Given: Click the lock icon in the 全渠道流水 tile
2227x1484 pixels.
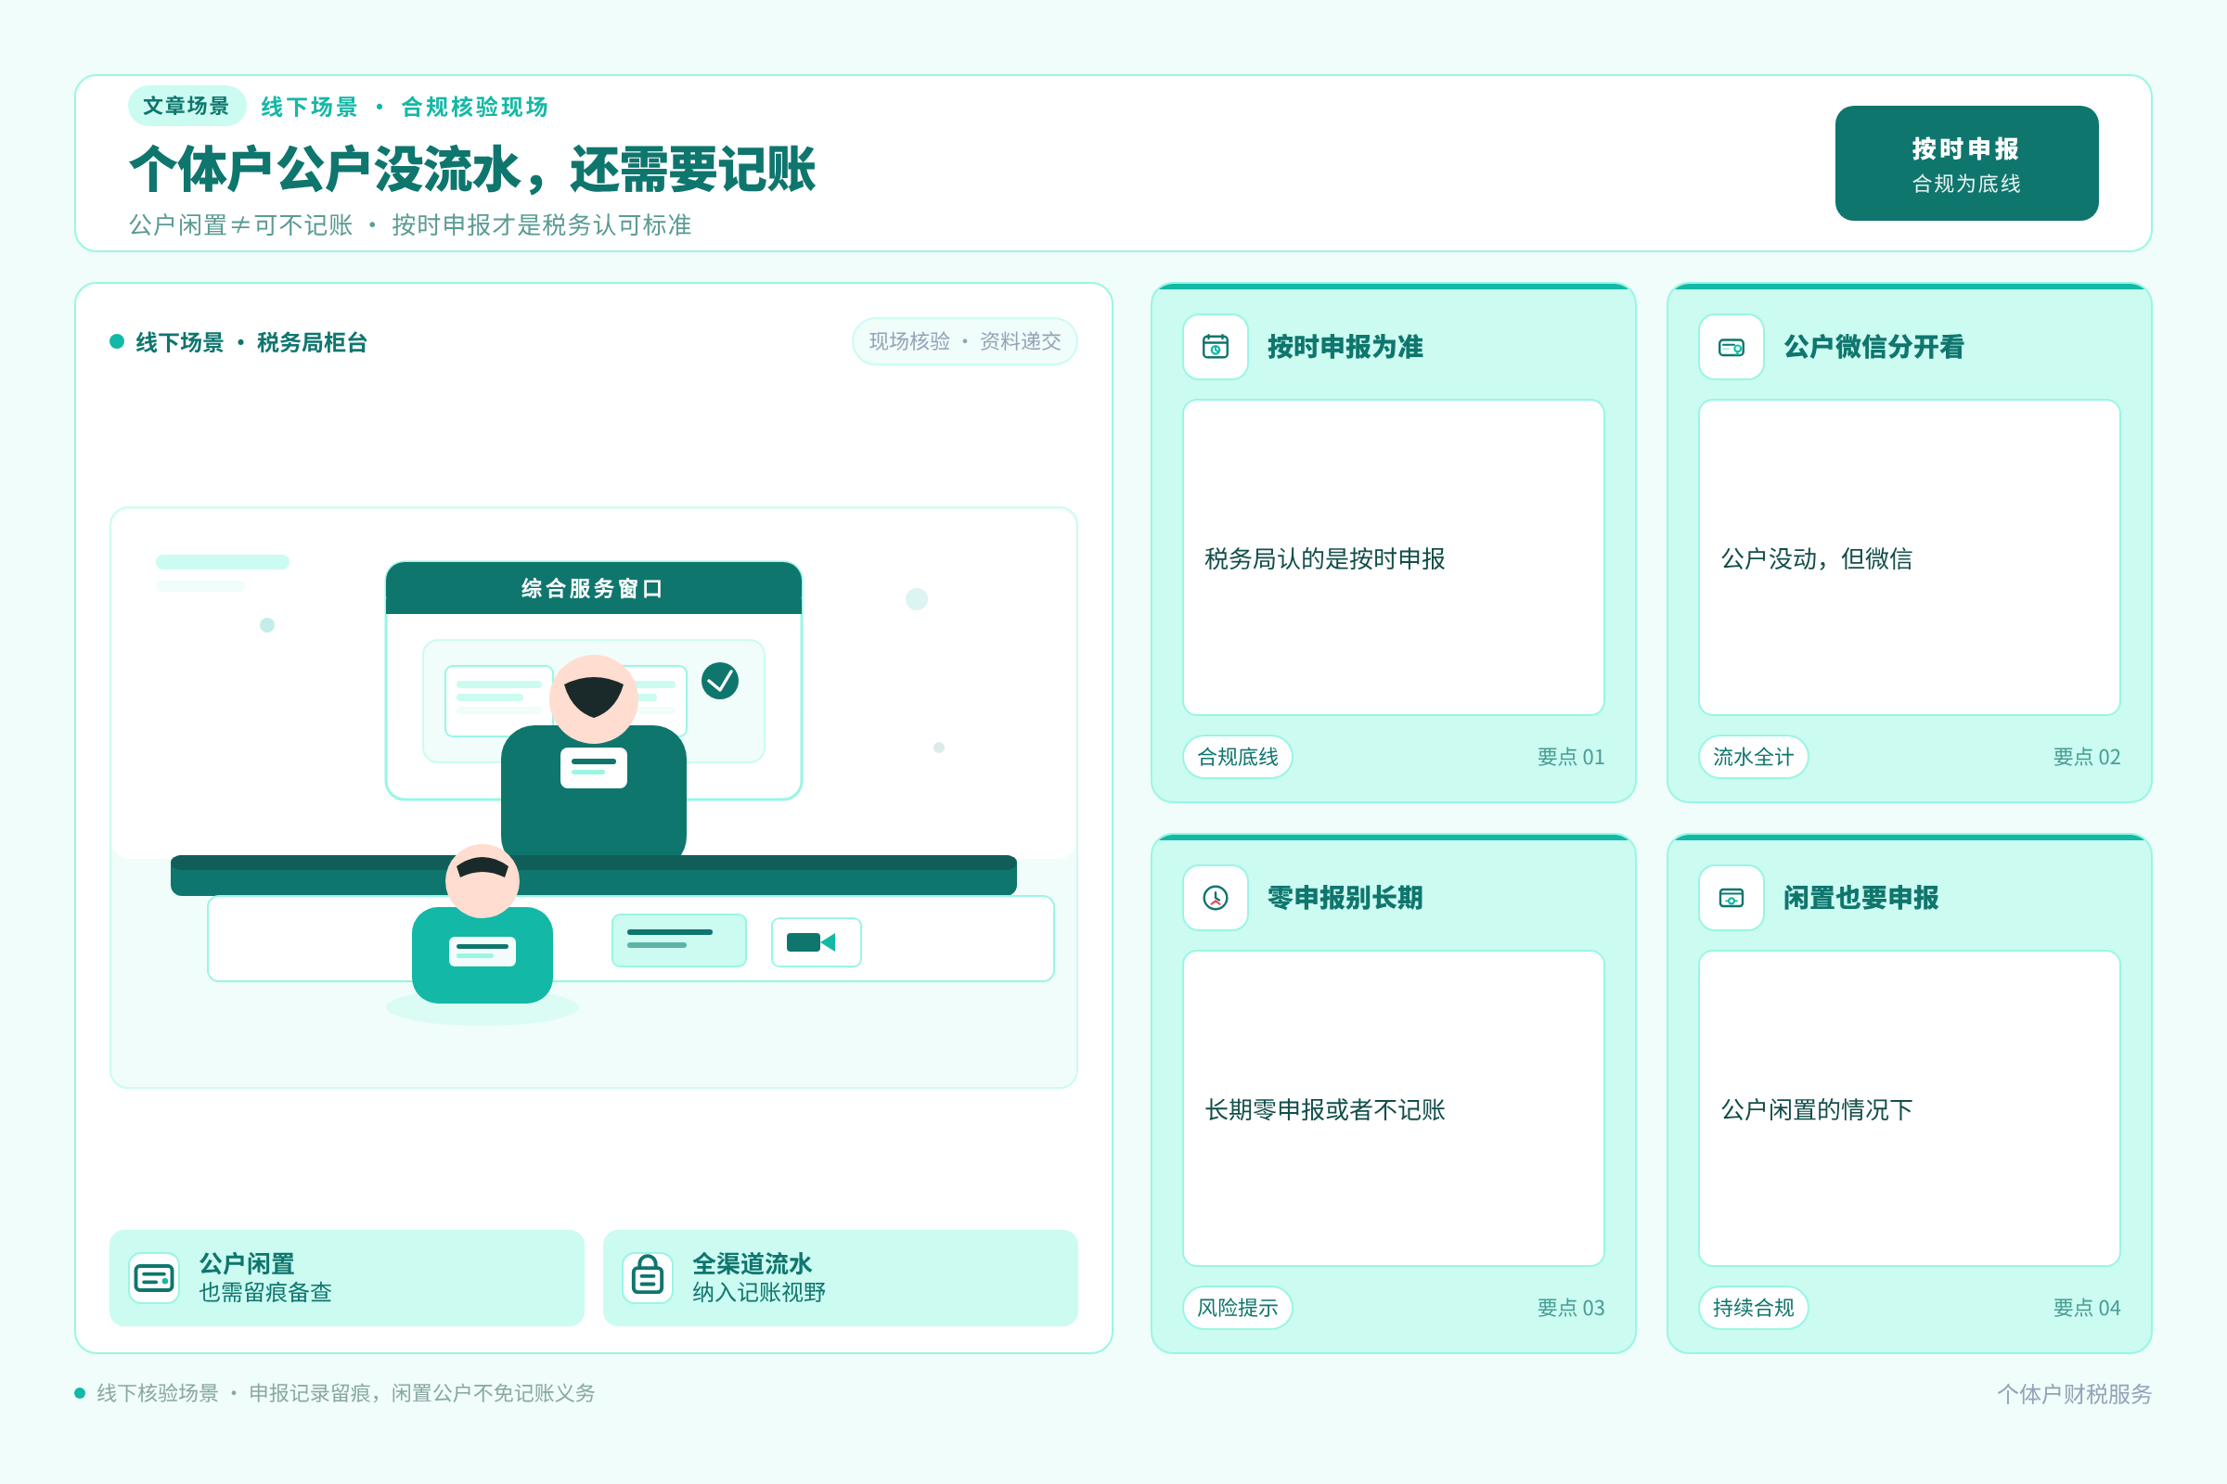Looking at the screenshot, I should point(648,1278).
